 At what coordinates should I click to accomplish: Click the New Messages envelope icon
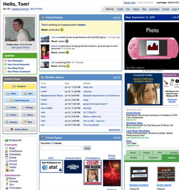pos(5,61)
